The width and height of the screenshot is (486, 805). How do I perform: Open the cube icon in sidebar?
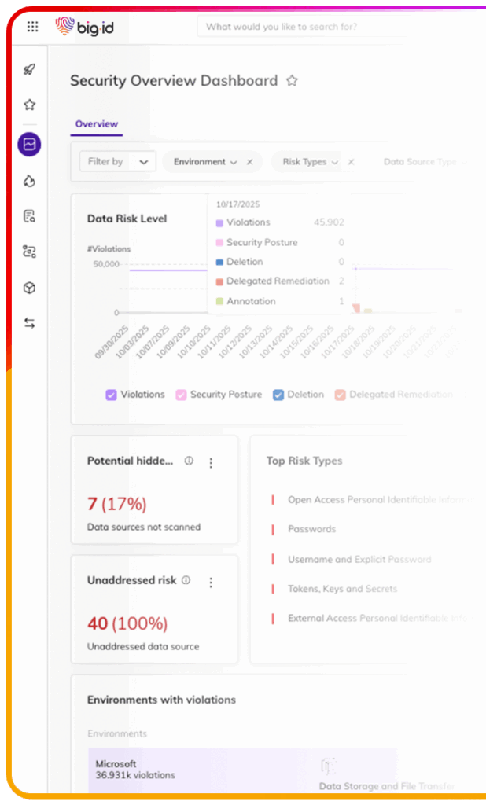click(x=29, y=288)
